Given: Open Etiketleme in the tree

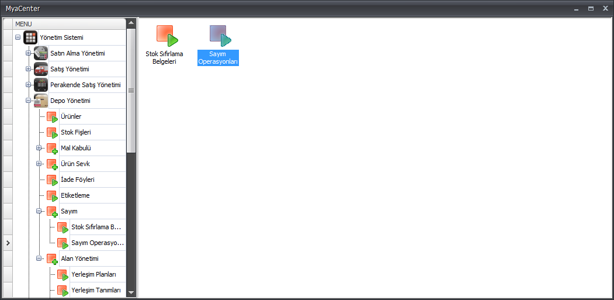Looking at the screenshot, I should point(75,195).
